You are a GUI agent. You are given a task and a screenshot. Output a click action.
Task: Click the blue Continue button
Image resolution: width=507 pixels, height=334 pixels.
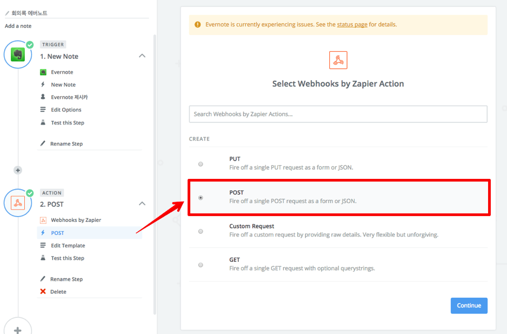(x=469, y=305)
